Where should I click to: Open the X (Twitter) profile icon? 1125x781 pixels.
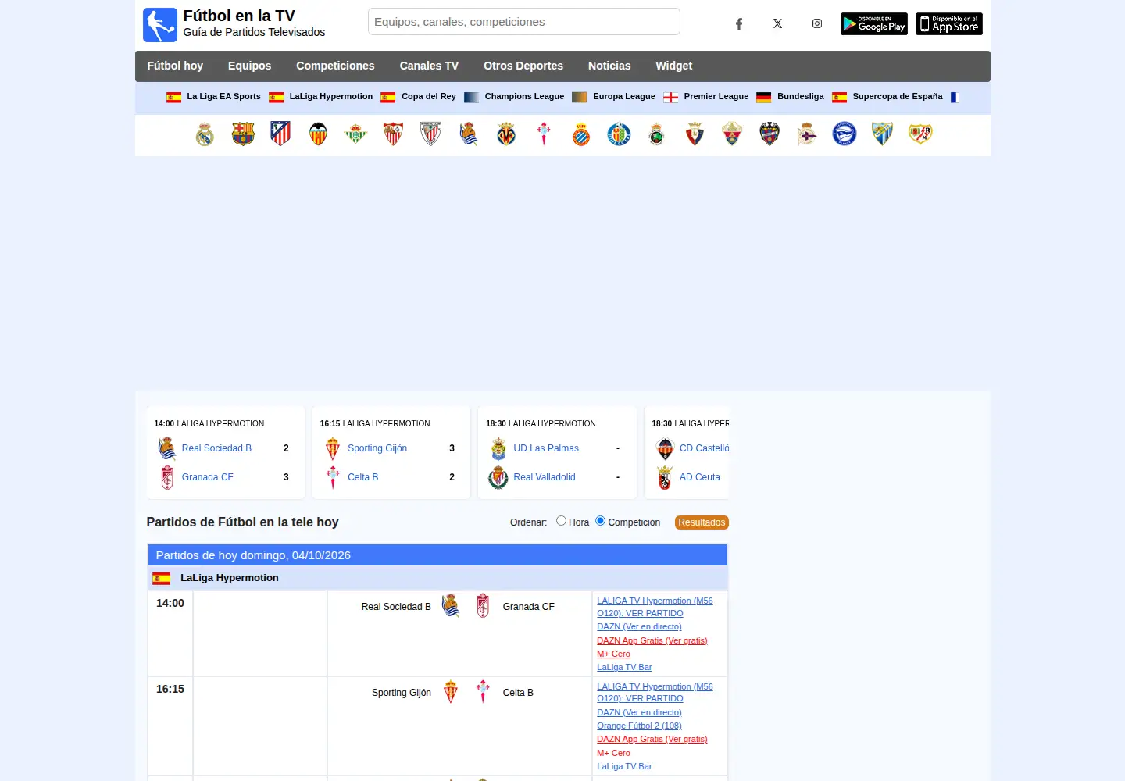[778, 23]
